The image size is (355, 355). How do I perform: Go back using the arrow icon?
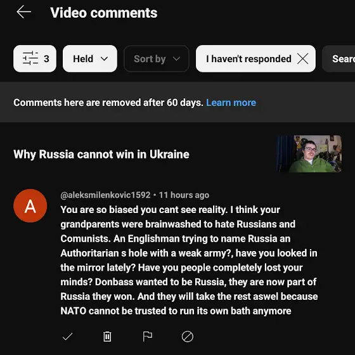[x=24, y=12]
